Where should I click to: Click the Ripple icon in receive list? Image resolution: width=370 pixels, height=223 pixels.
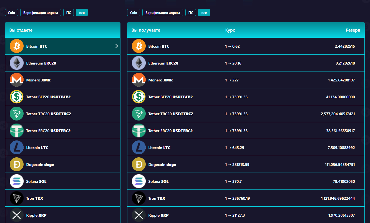click(139, 215)
